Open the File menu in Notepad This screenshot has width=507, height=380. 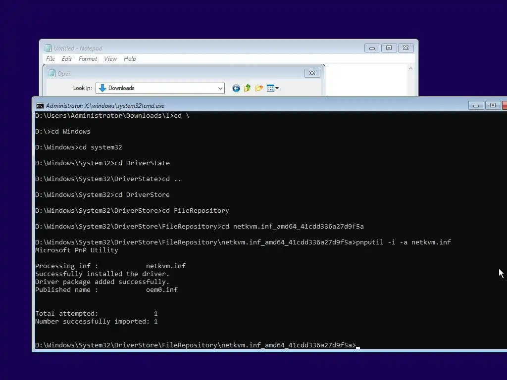pos(51,59)
